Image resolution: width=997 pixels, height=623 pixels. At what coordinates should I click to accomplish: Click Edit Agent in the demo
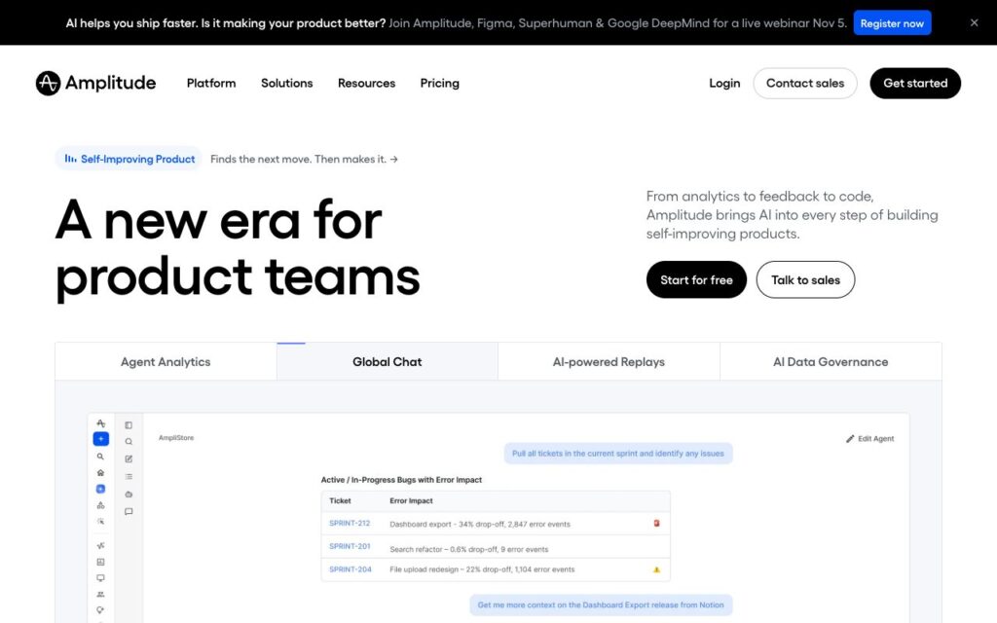tap(869, 439)
